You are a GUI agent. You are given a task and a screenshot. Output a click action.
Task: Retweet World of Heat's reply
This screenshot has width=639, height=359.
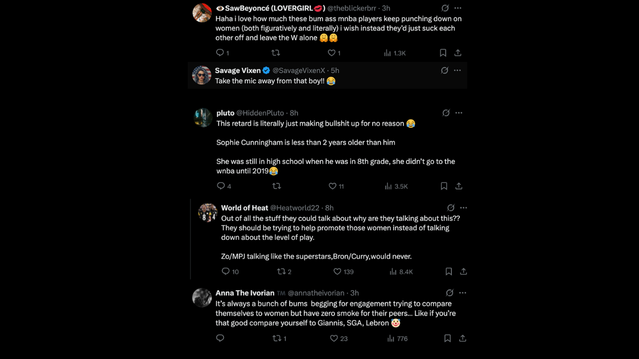(282, 271)
